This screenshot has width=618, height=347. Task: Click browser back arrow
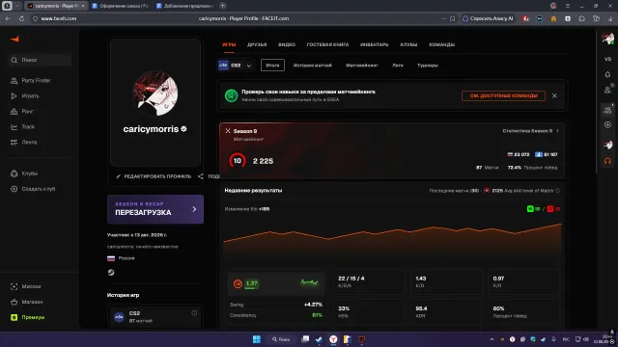8,18
